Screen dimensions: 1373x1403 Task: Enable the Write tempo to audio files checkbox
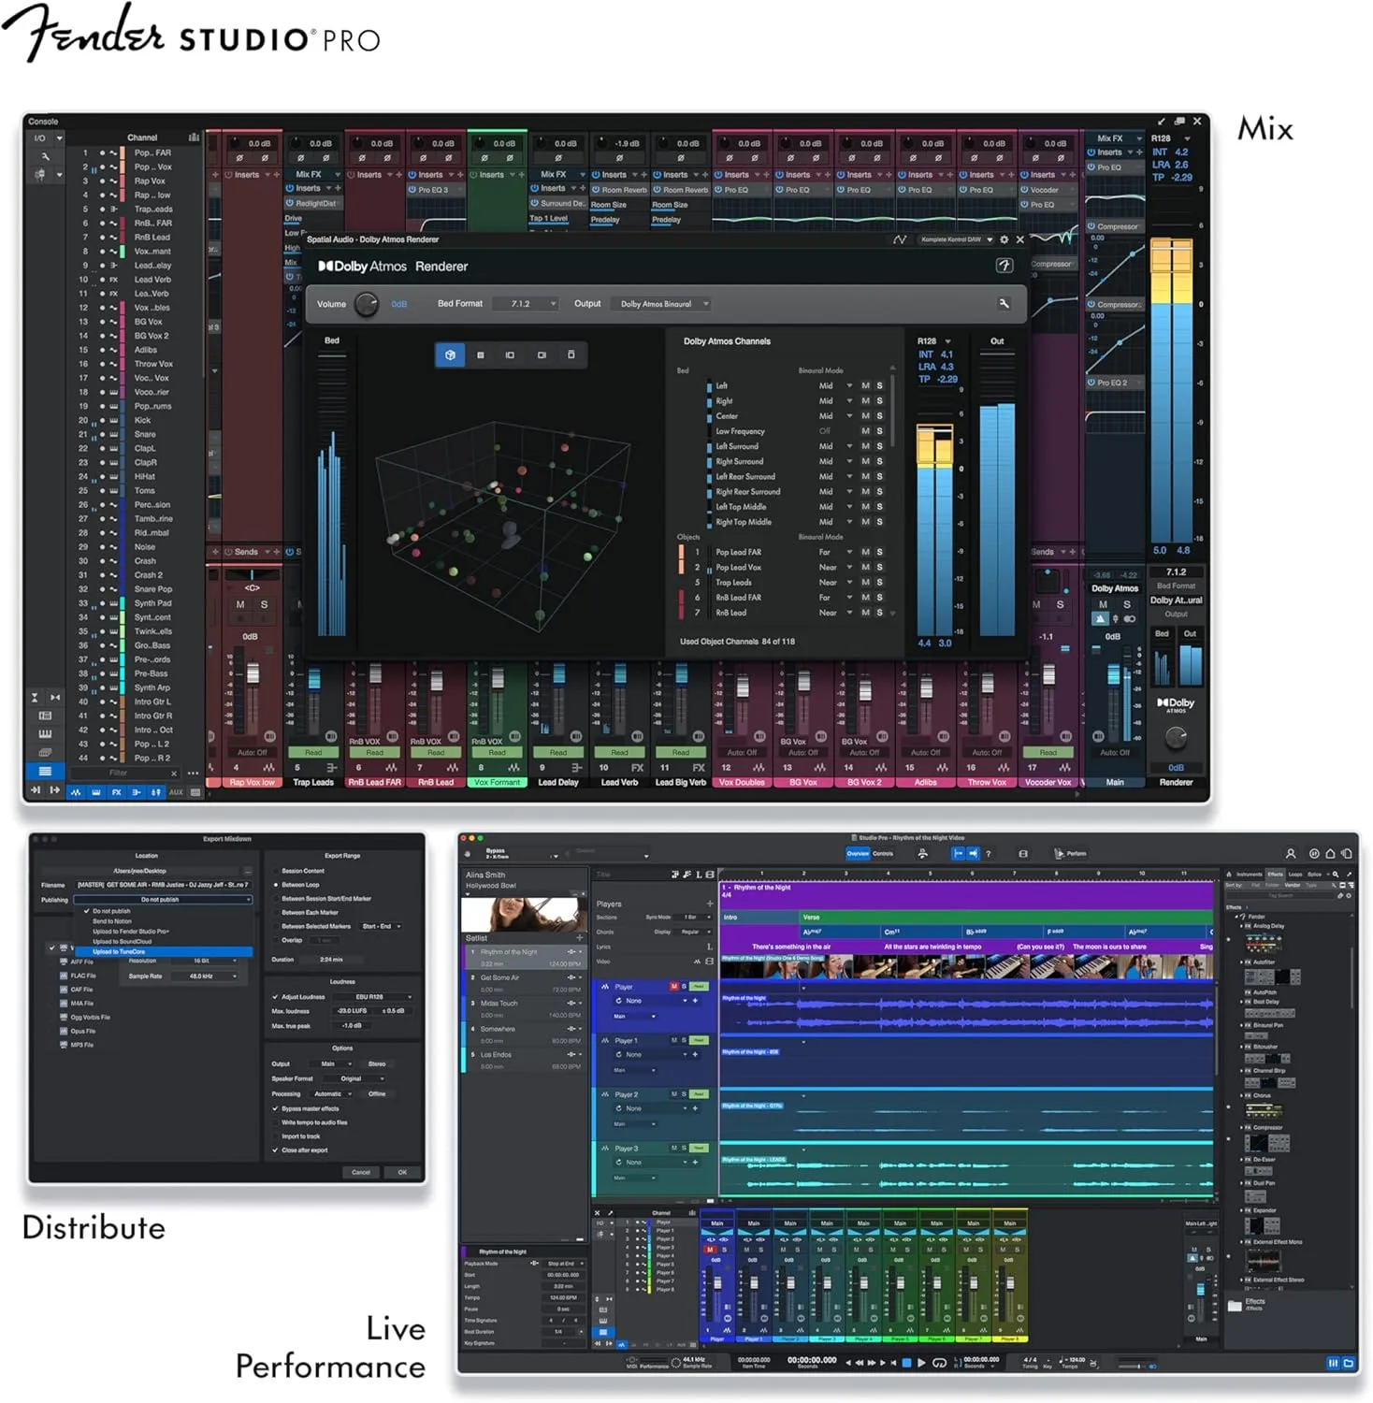click(x=275, y=1122)
